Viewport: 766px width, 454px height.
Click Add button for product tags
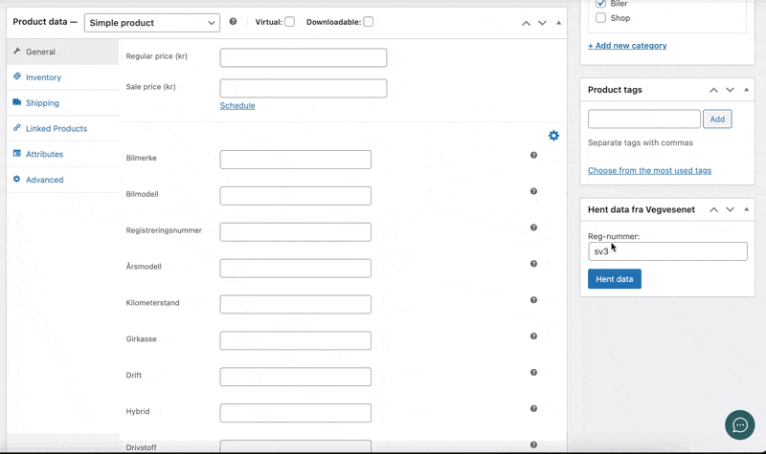(717, 119)
